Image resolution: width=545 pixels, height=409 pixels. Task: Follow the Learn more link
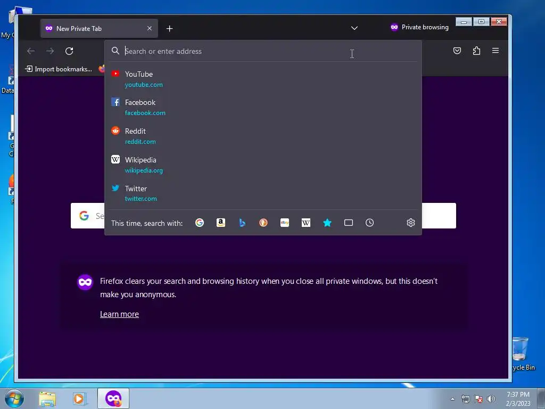click(x=119, y=314)
